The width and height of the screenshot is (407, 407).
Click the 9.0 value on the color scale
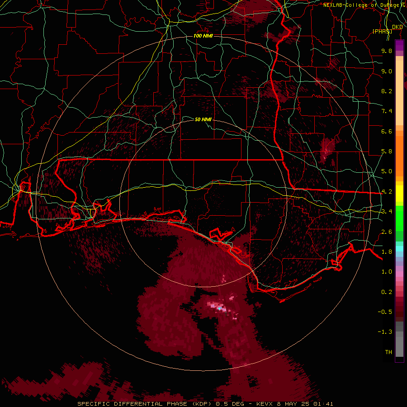[x=387, y=71]
